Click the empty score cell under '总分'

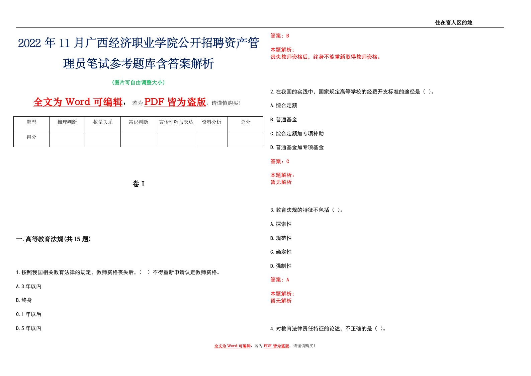(246, 139)
